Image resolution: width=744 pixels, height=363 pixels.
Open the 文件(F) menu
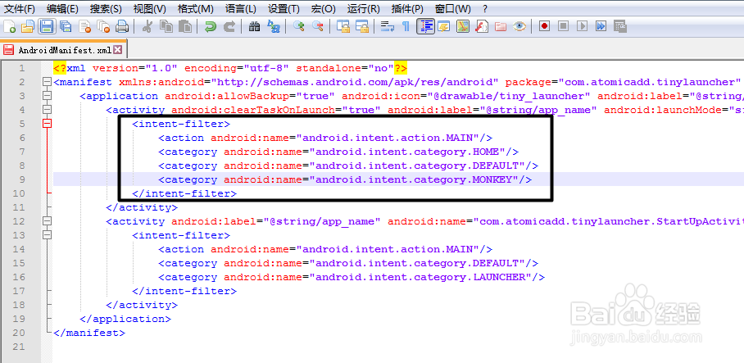pos(20,8)
